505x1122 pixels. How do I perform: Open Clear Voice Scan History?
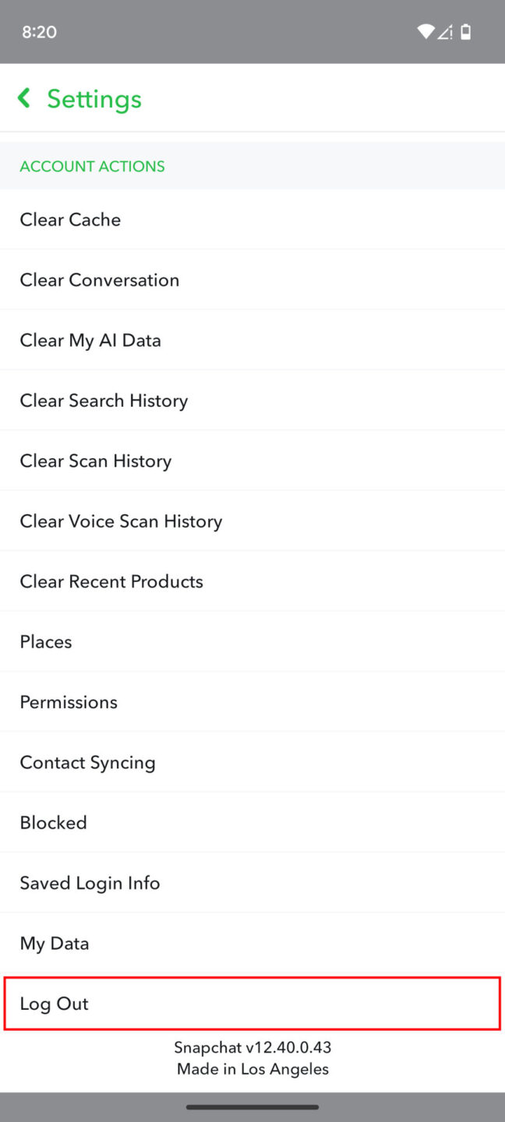click(x=121, y=520)
